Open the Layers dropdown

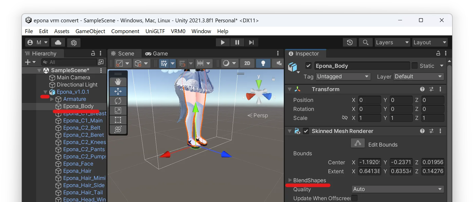pyautogui.click(x=392, y=42)
